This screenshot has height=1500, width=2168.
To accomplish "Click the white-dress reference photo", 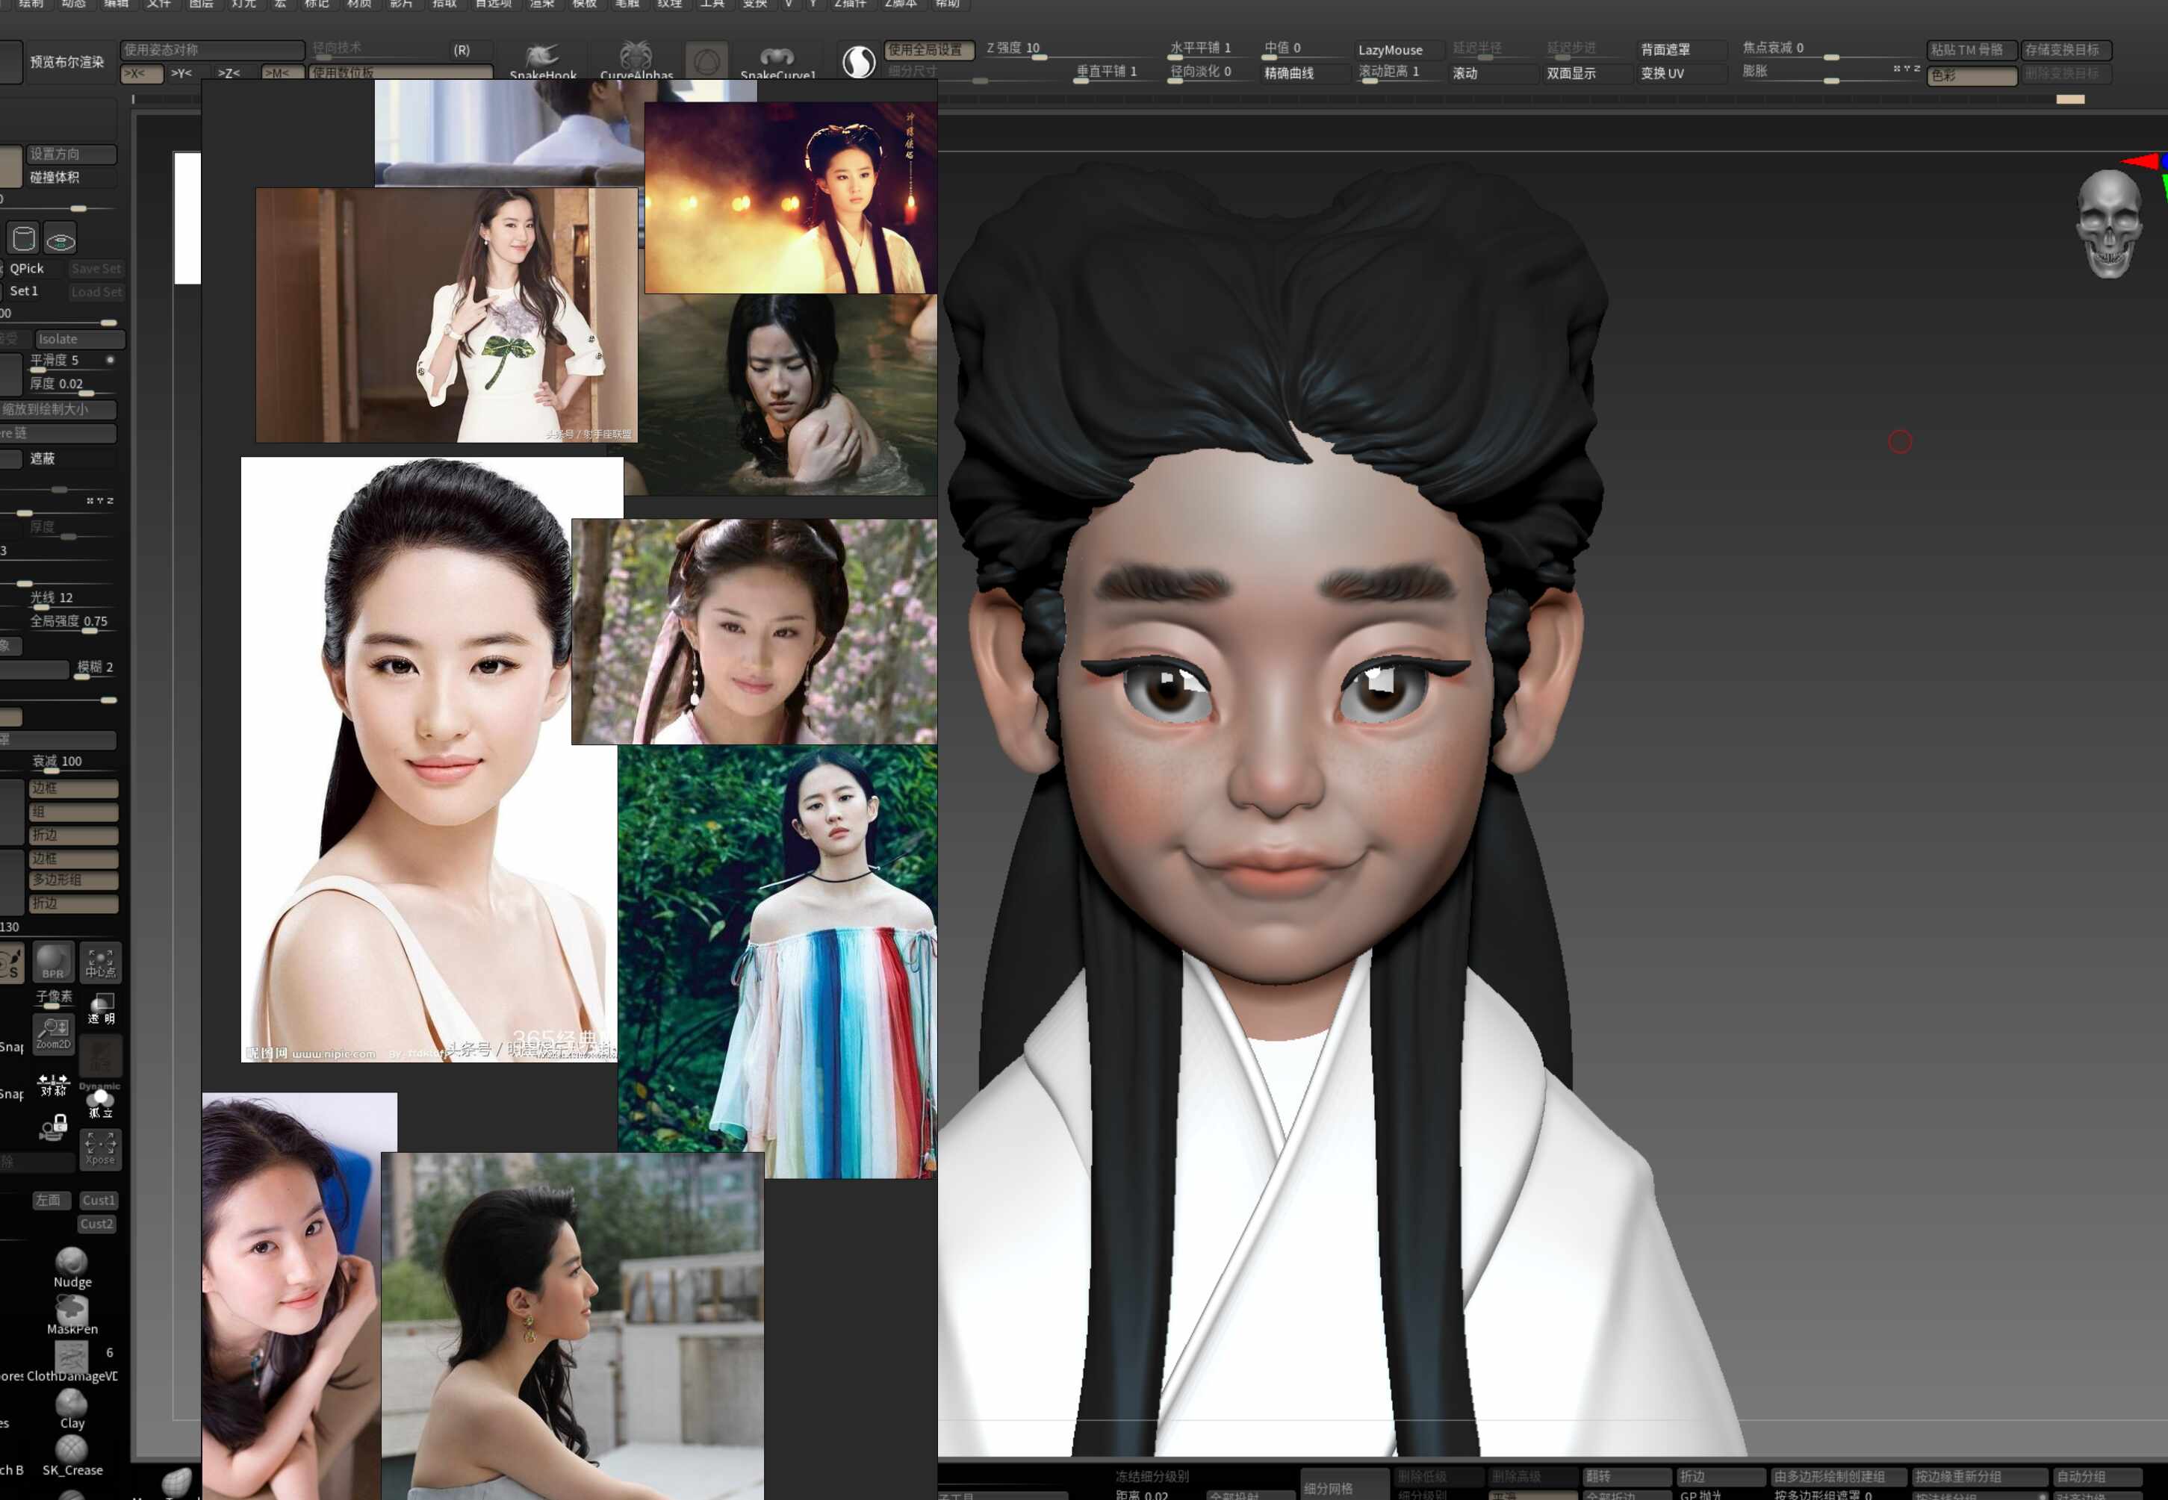I will click(447, 315).
